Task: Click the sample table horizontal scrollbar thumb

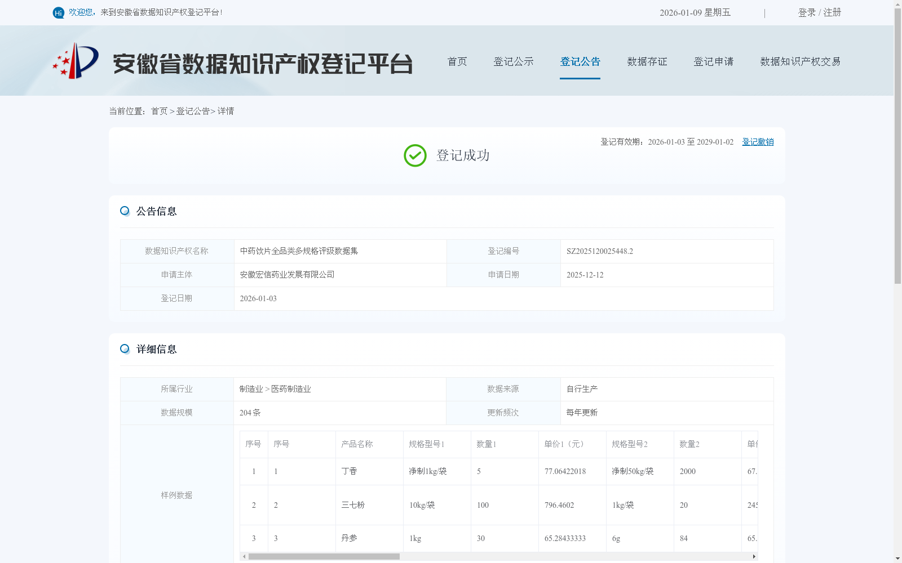Action: click(324, 556)
